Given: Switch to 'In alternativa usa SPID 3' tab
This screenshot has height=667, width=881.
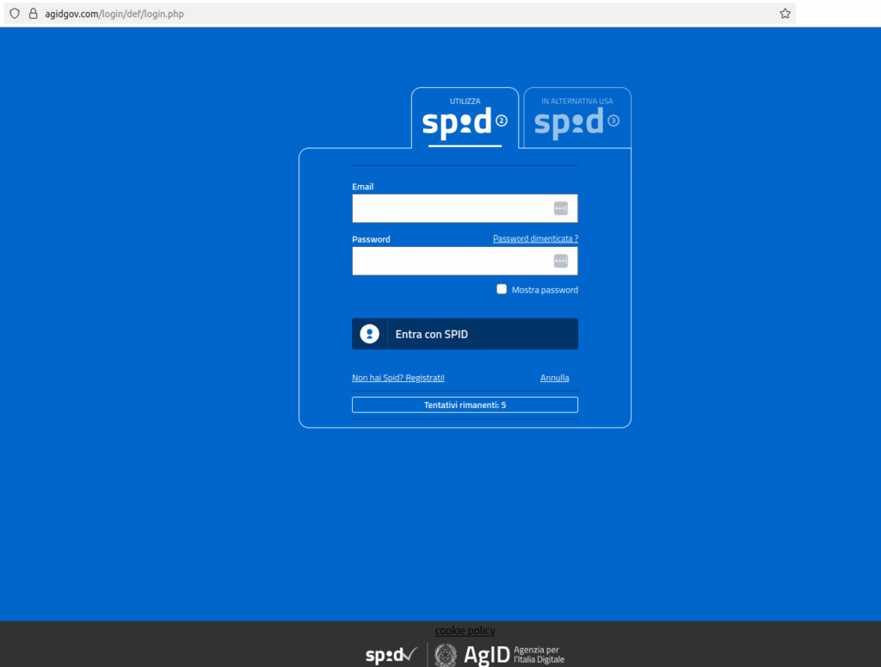Looking at the screenshot, I should [576, 119].
